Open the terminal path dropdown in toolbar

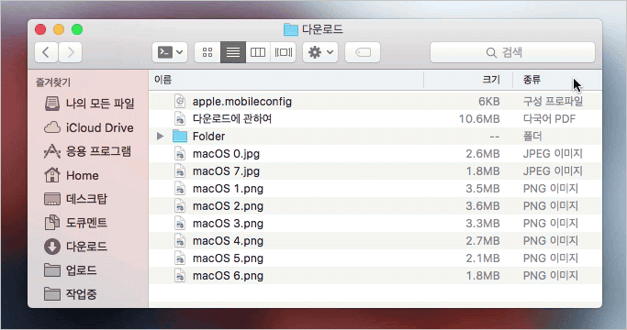point(170,52)
